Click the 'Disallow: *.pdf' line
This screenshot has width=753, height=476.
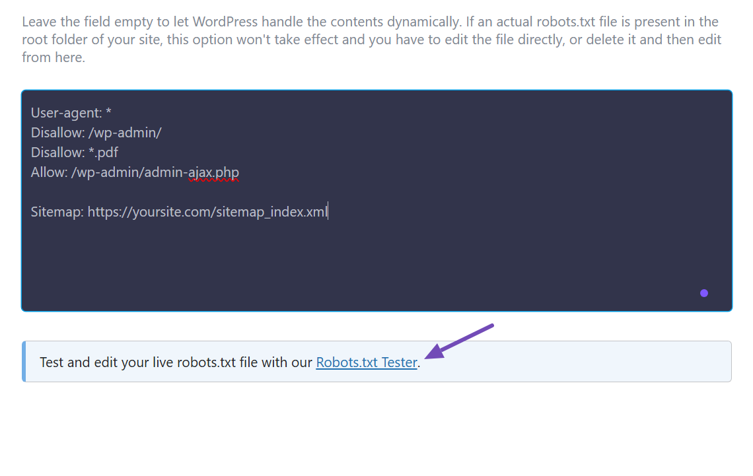click(x=75, y=153)
